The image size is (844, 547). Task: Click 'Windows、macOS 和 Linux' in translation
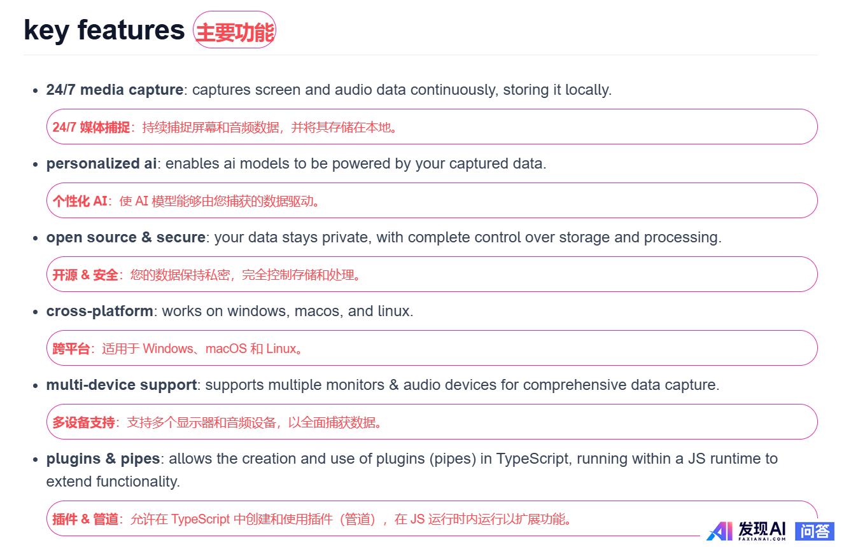[x=220, y=349]
